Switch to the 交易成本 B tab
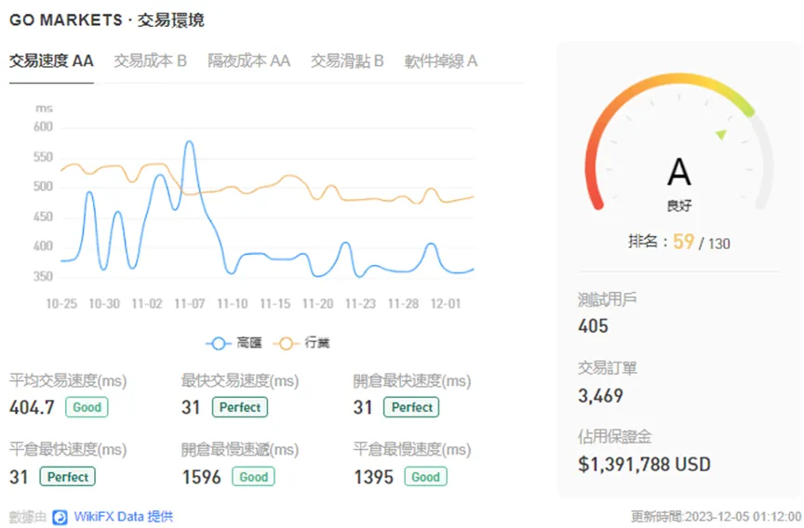Image resolution: width=804 pixels, height=528 pixels. tap(150, 61)
